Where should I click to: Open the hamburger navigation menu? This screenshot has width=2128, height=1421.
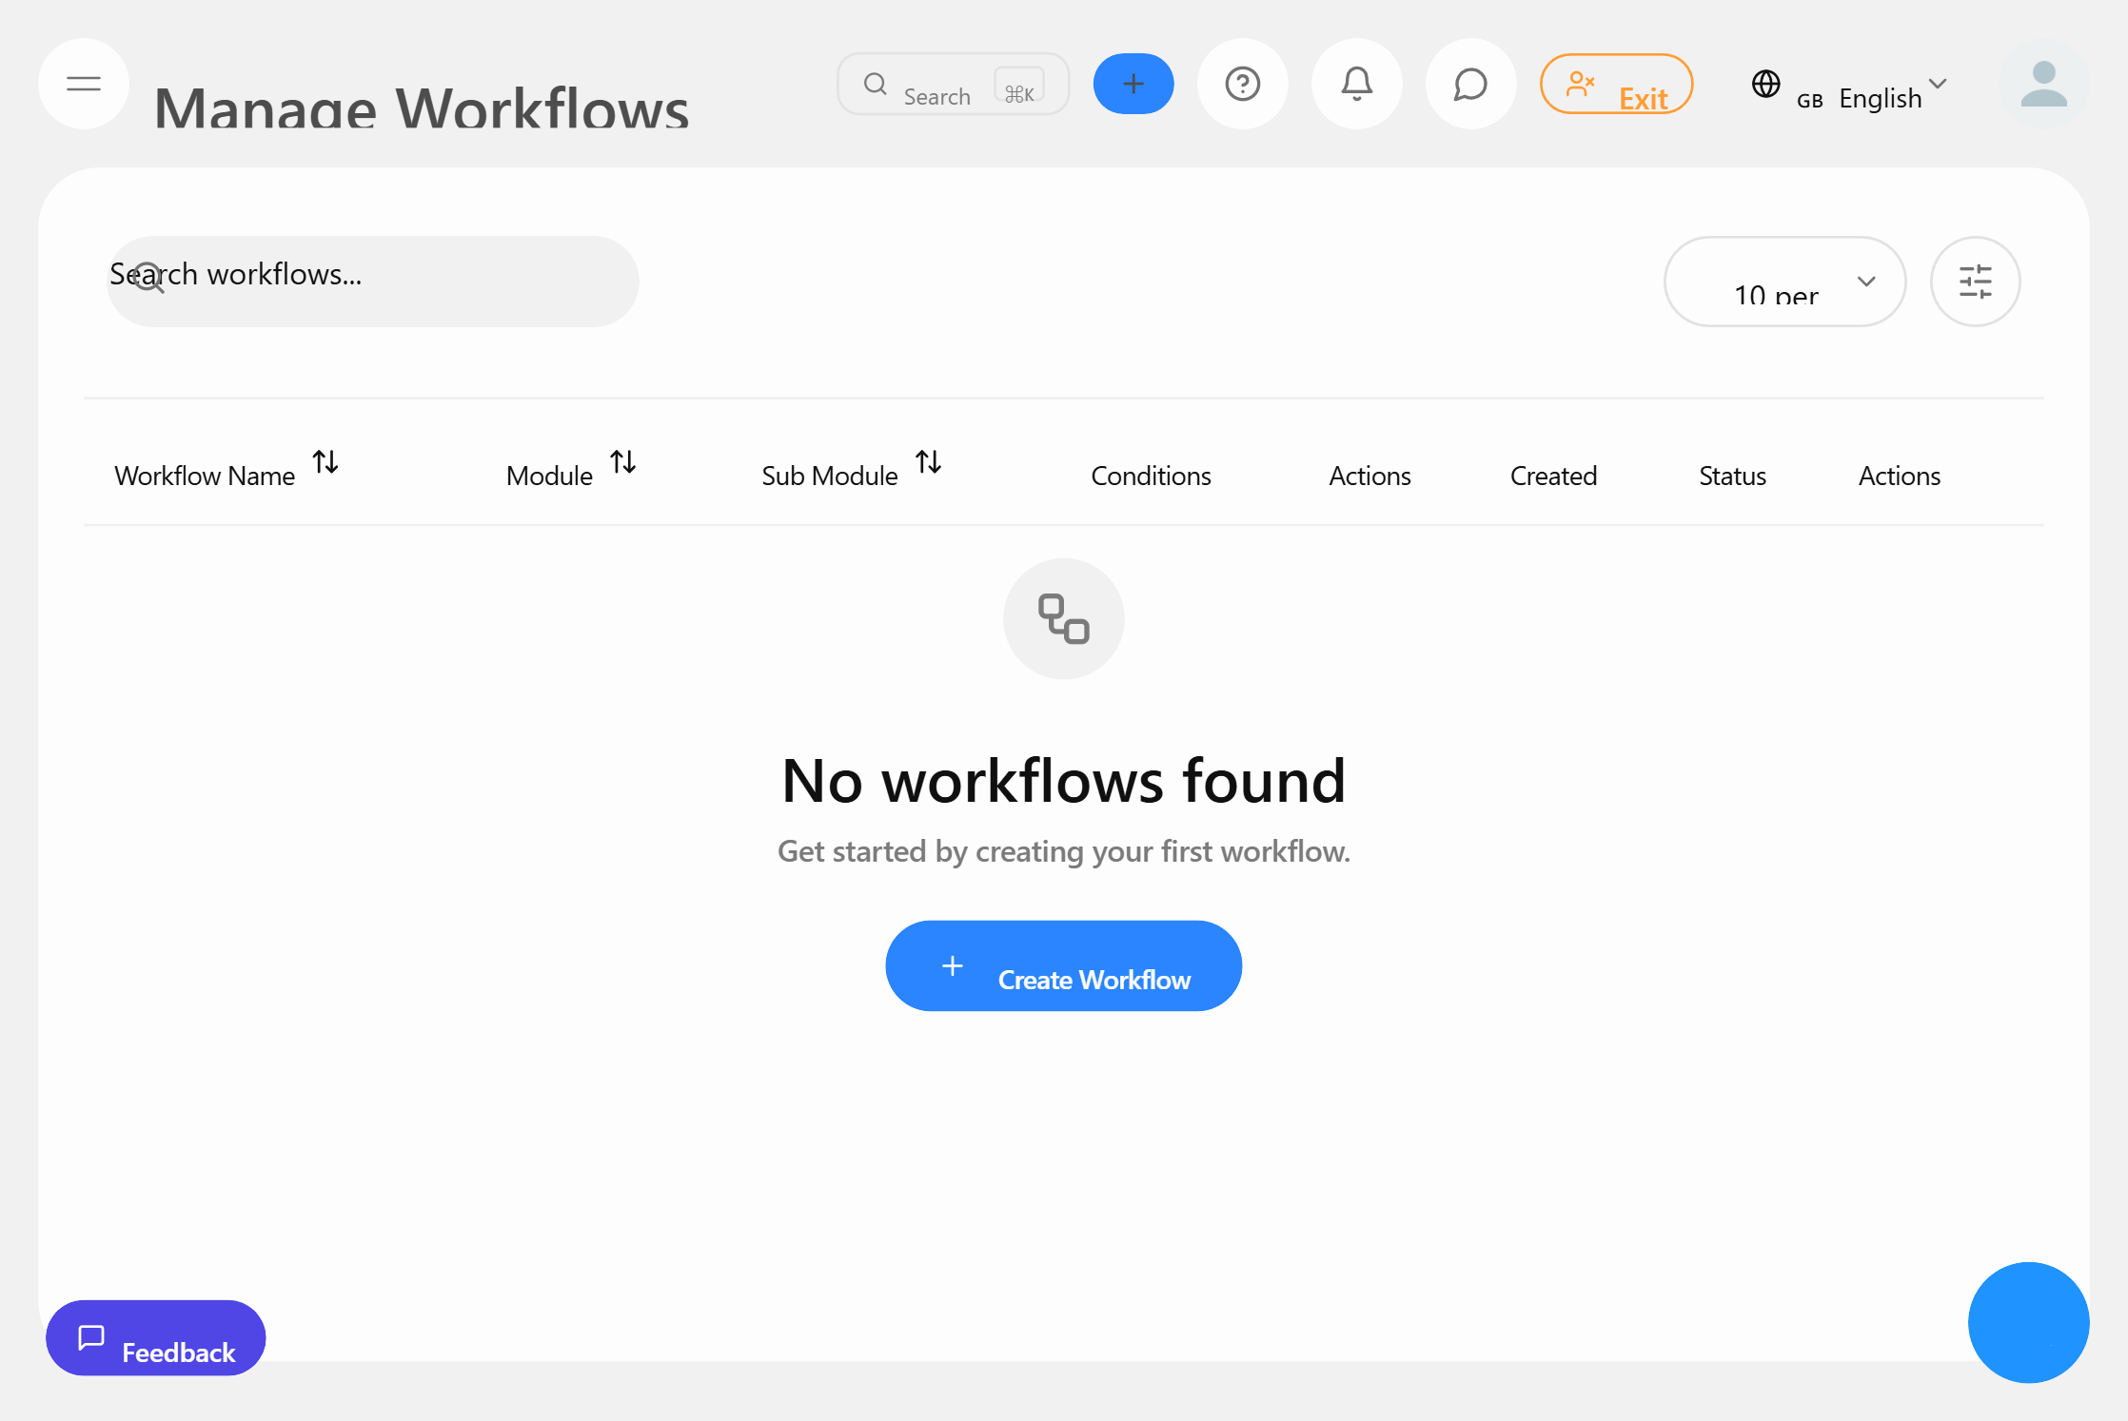pyautogui.click(x=83, y=84)
